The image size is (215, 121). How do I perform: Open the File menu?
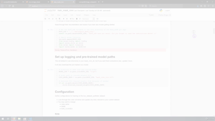[46, 15]
